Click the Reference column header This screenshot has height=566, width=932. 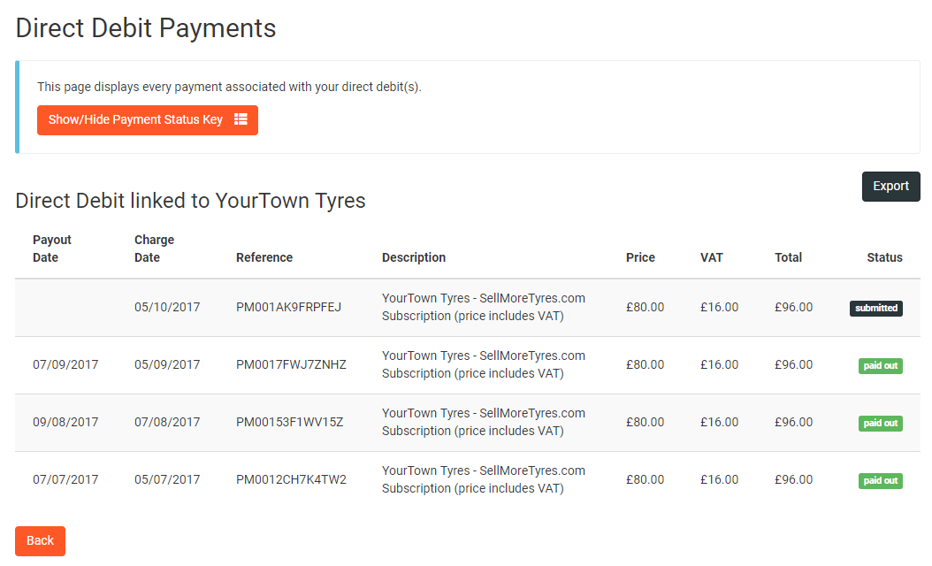264,258
